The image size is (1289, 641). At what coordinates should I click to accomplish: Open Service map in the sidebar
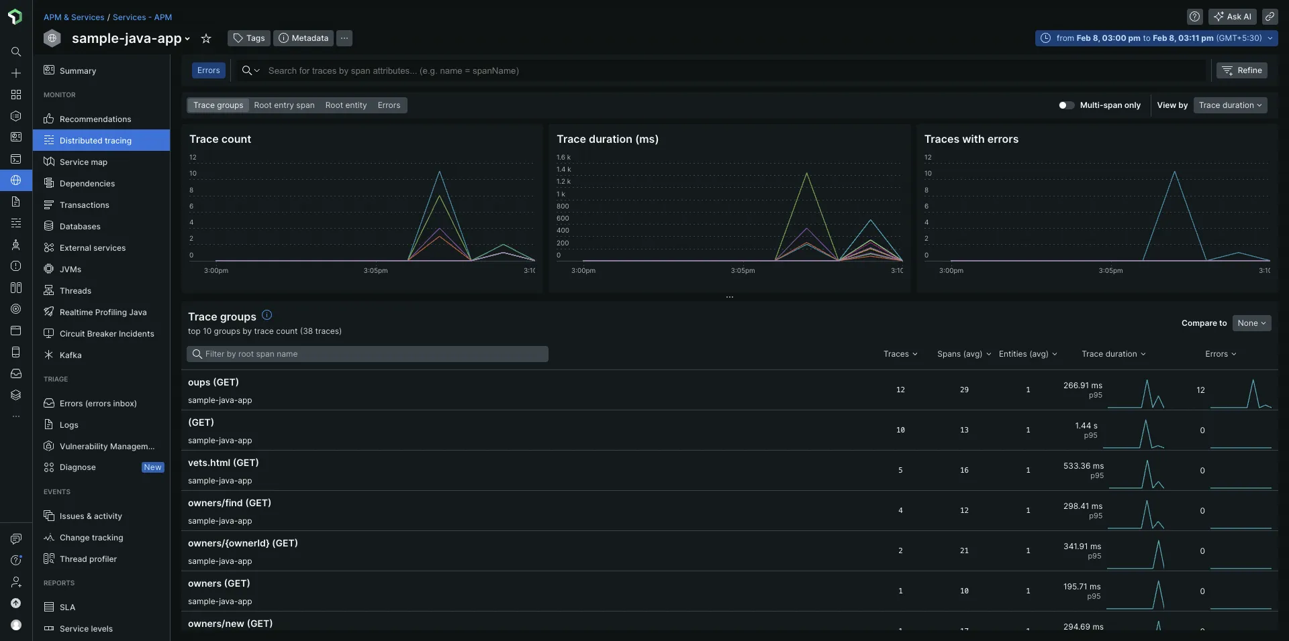coord(101,162)
